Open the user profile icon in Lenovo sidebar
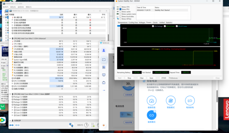Image resolution: width=229 pixels, height=133 pixels. 104,51
